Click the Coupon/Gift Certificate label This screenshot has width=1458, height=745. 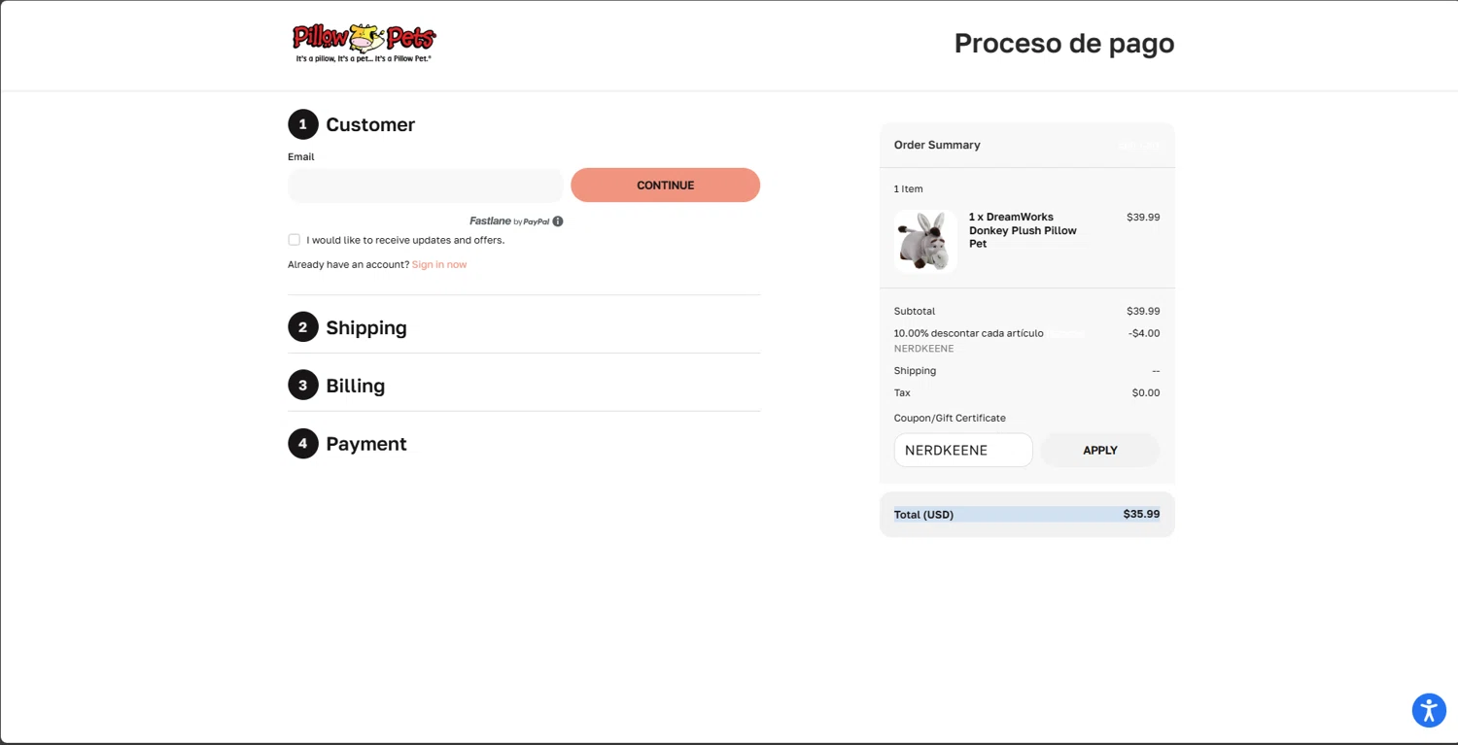[950, 418]
